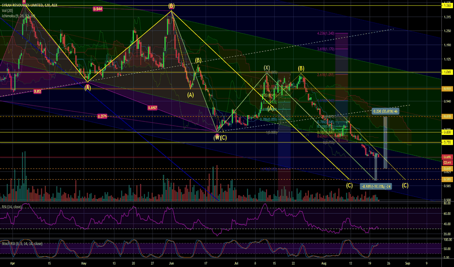
Task: Click the yellow 0.755 price axis label
Action: pos(447,142)
